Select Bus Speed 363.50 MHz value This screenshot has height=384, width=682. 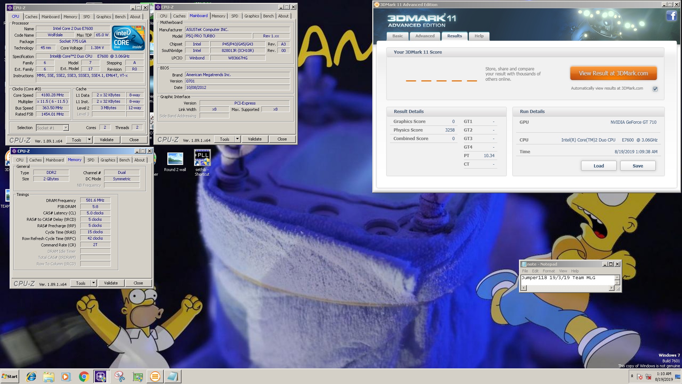coord(52,108)
